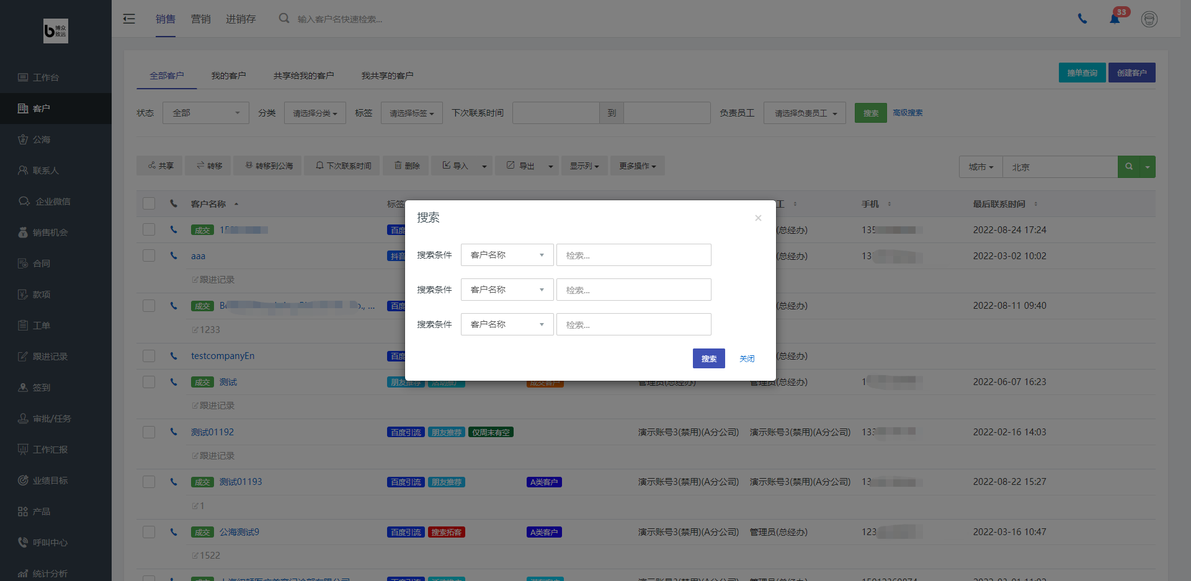Image resolution: width=1191 pixels, height=581 pixels.
Task: Click the search magnifier icon in the top bar
Action: click(284, 19)
